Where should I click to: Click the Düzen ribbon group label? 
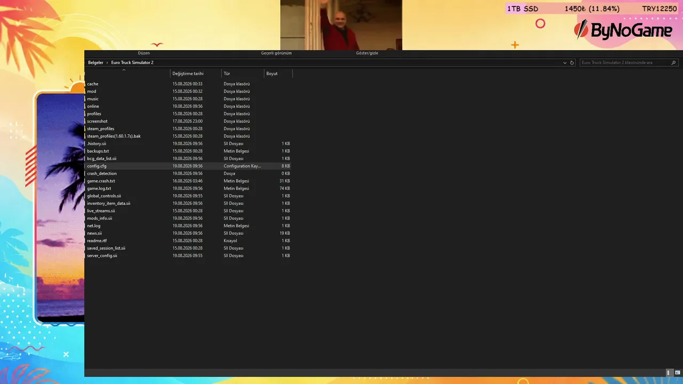144,53
